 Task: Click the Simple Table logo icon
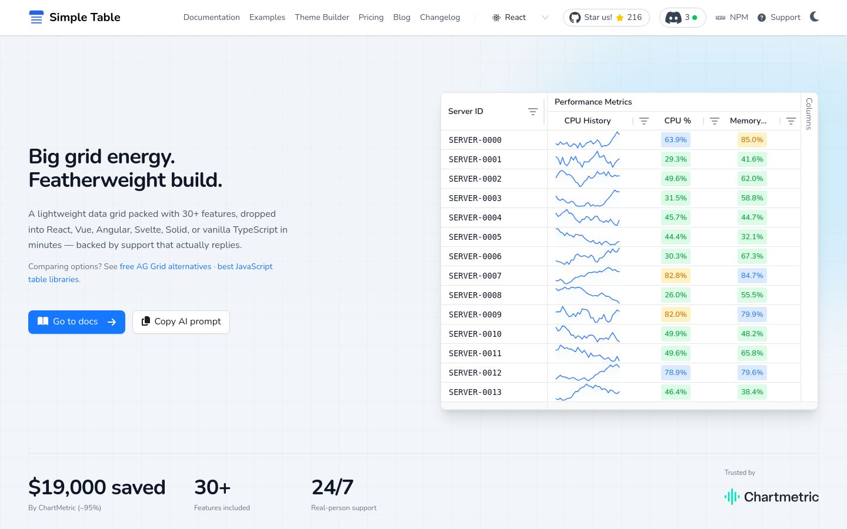point(36,17)
